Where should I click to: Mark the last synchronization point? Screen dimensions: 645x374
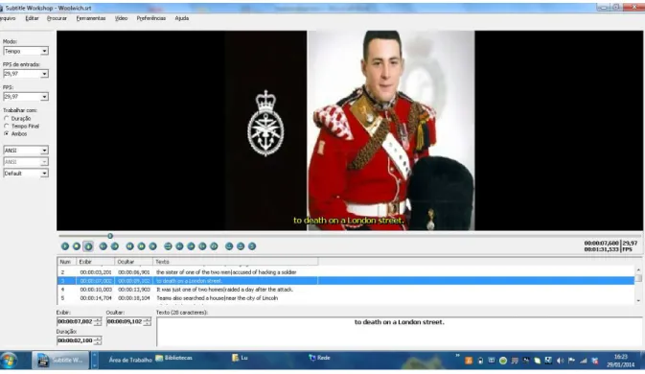point(241,246)
